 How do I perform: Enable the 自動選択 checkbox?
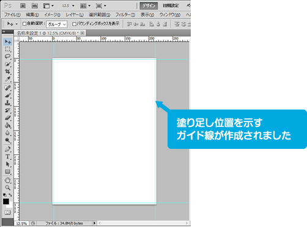click(24, 24)
